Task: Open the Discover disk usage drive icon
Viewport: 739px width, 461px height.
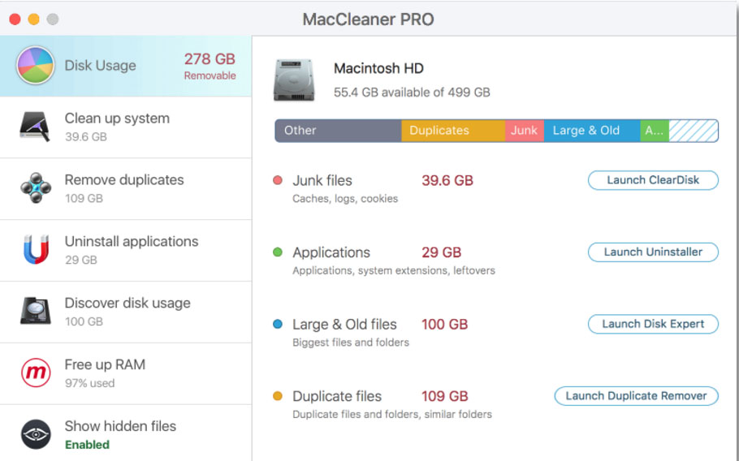Action: pyautogui.click(x=36, y=311)
